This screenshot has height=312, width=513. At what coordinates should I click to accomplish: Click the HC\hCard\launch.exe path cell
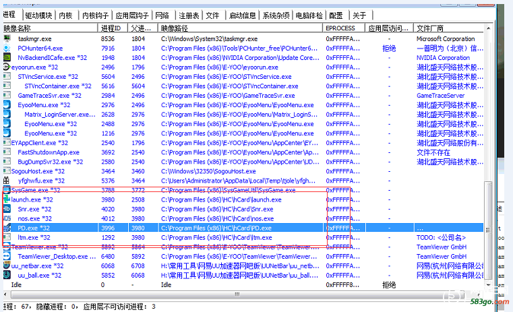pyautogui.click(x=221, y=199)
